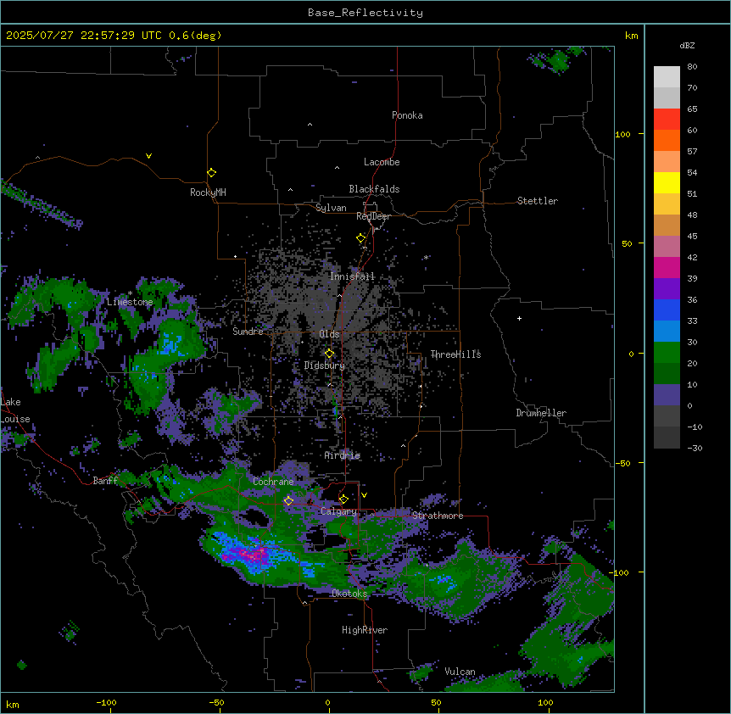Pick the bright yellow 51-54 dBZ swatch
731x714 pixels.
[667, 182]
